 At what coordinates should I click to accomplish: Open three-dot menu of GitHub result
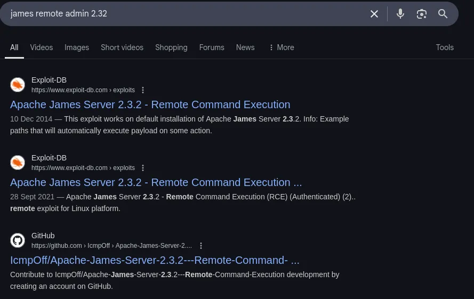(201, 246)
